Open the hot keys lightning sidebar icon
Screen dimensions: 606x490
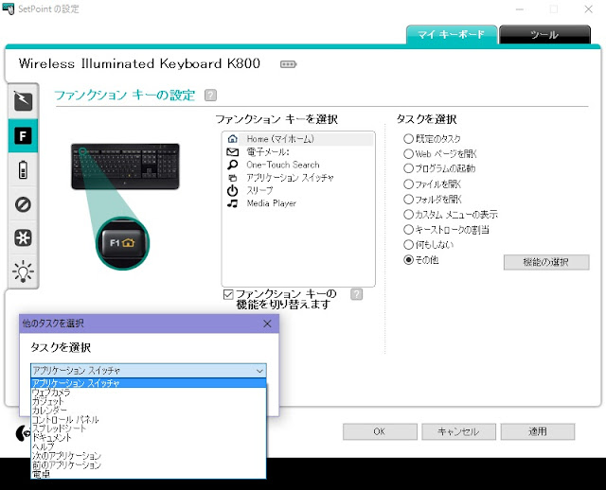pyautogui.click(x=23, y=101)
